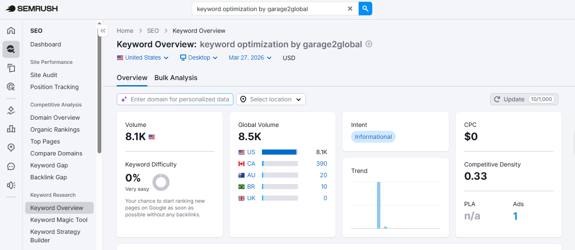Open the chat bubble Social icon
Image resolution: width=575 pixels, height=250 pixels.
coord(11,166)
